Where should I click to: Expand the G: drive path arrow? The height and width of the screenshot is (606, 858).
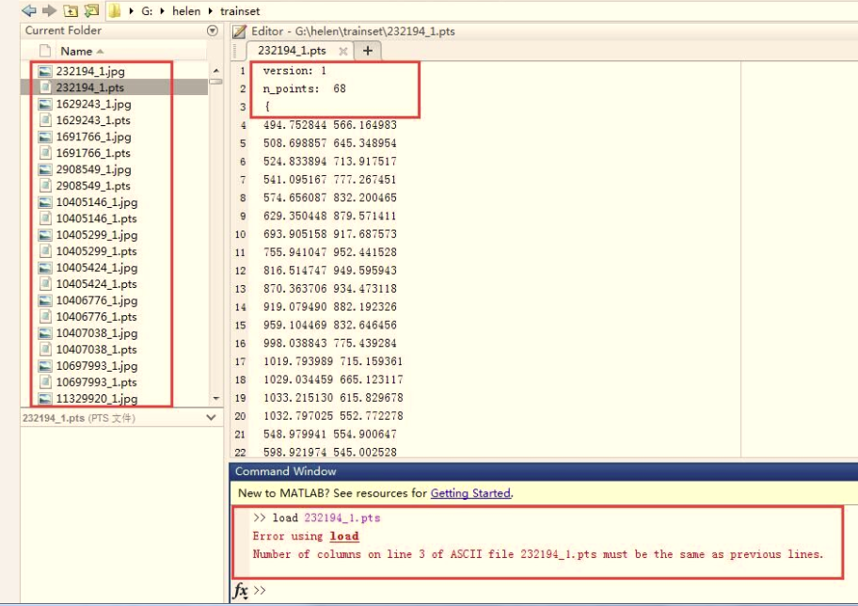point(164,11)
